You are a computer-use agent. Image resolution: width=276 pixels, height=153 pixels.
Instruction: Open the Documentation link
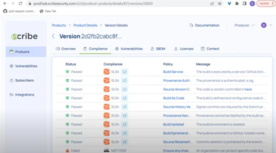tap(204, 25)
